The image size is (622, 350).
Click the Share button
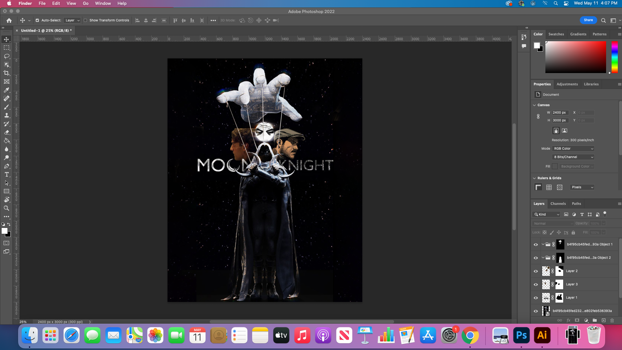[588, 20]
